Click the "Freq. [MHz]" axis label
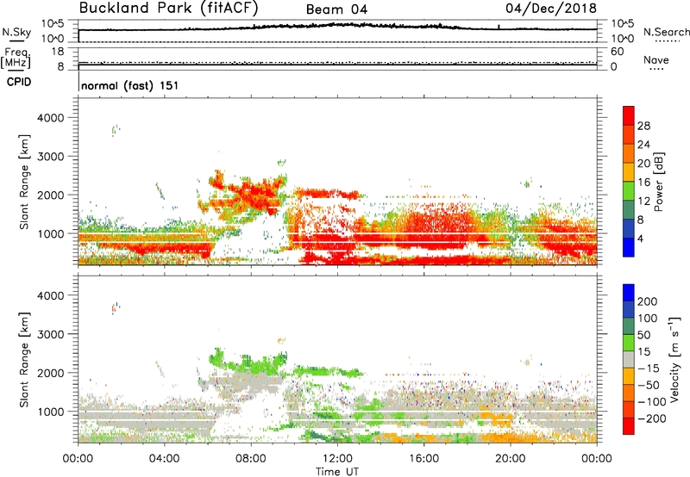This screenshot has width=690, height=477. coord(16,58)
